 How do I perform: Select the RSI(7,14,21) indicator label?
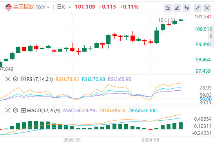pyautogui.click(x=40, y=79)
